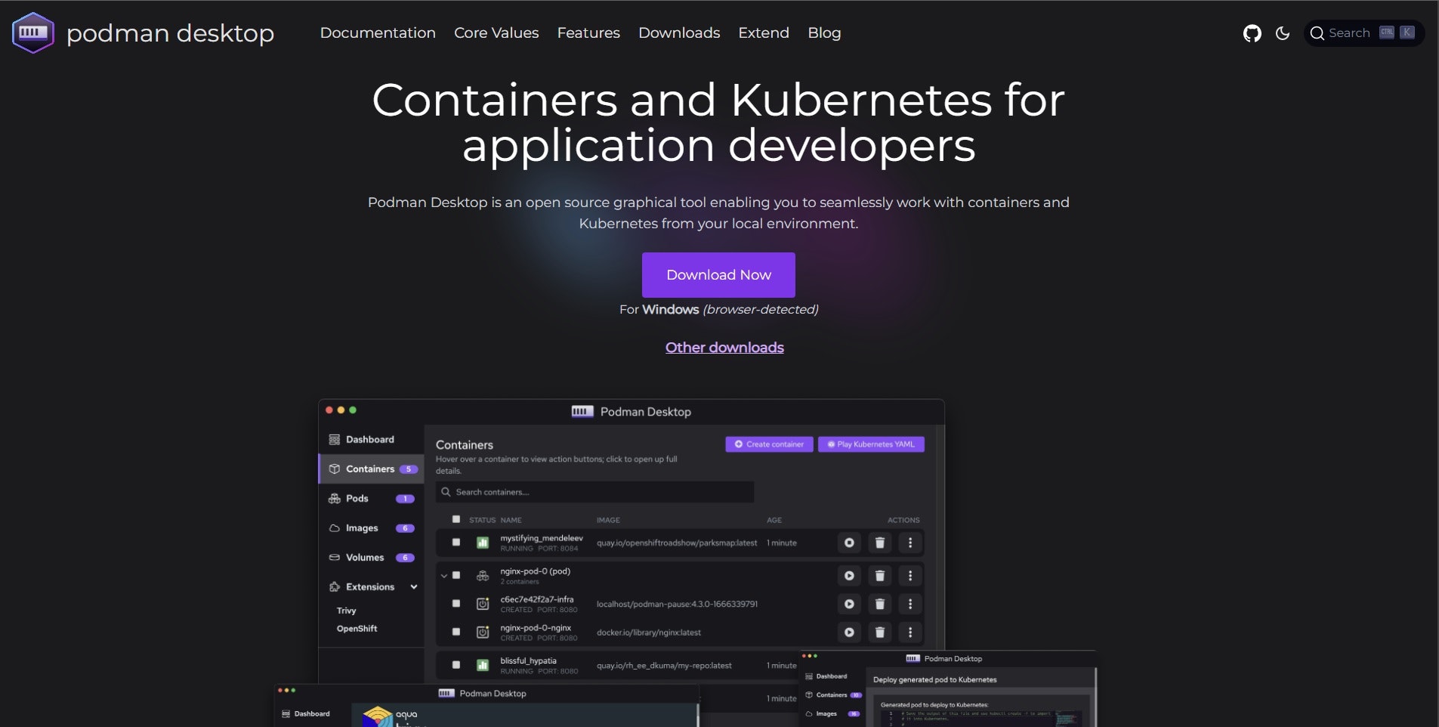The height and width of the screenshot is (727, 1439).
Task: Check the c6ec7e42f2a7-infra container checkbox
Action: click(x=456, y=604)
